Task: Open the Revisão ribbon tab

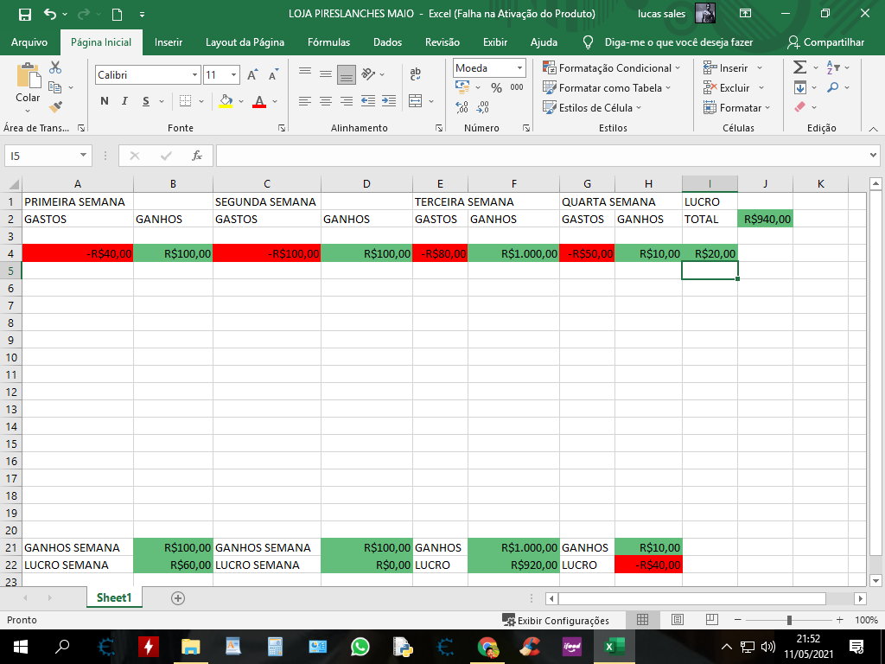Action: coord(442,41)
